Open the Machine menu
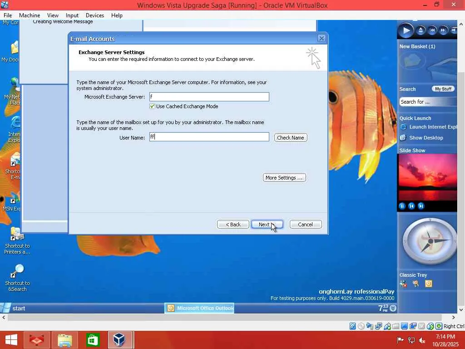 coord(30,15)
